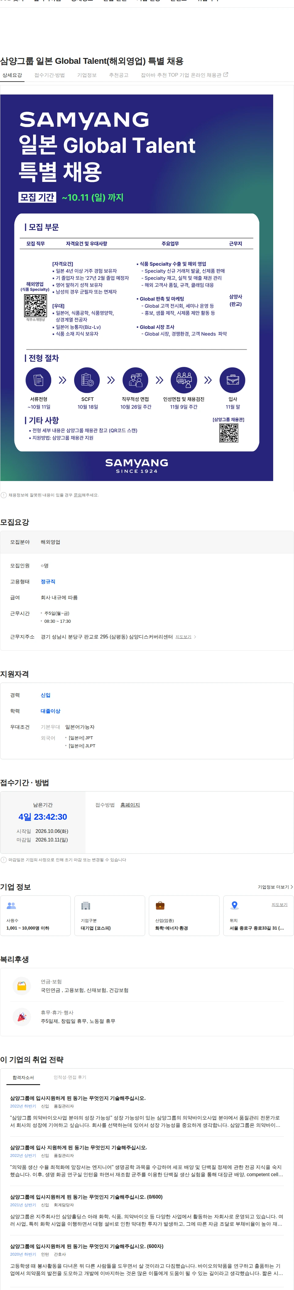Switch to the 접수기간·방법 tab

coord(50,75)
